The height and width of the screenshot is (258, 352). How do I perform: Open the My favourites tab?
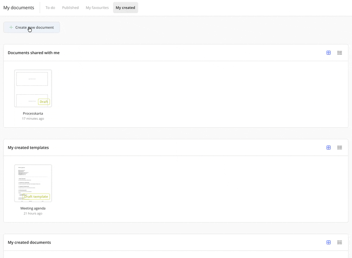97,7
